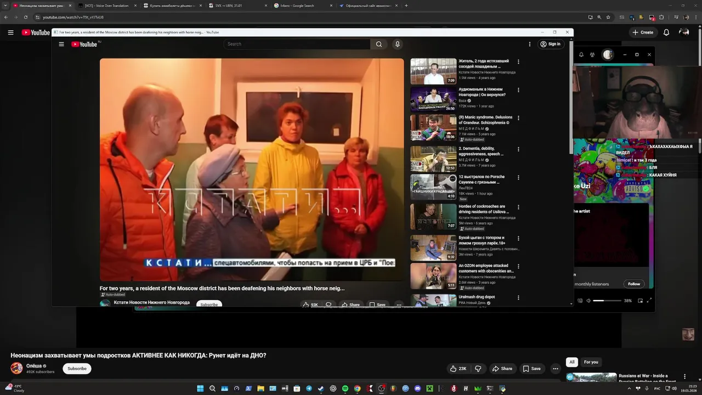Like the inner video showing 93K likes
This screenshot has width=702, height=395.
click(310, 304)
